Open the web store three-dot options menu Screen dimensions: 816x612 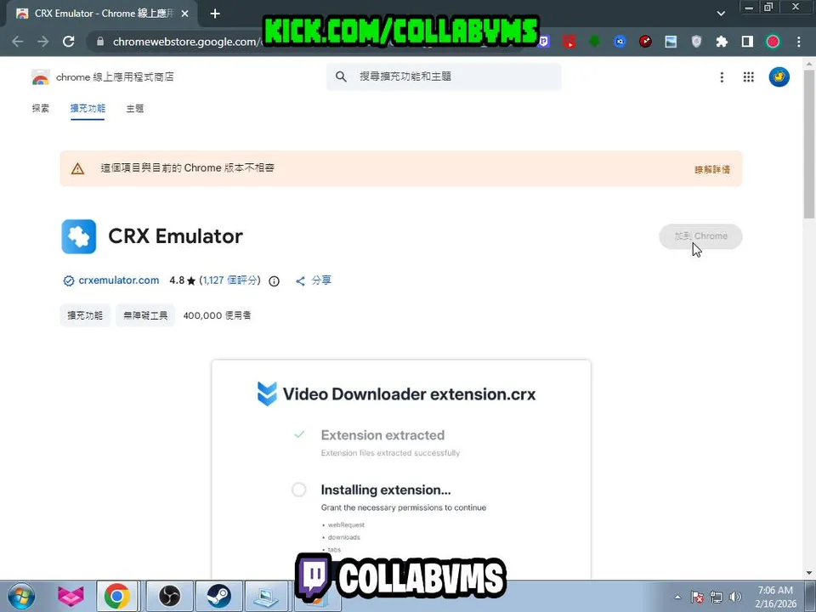722,77
